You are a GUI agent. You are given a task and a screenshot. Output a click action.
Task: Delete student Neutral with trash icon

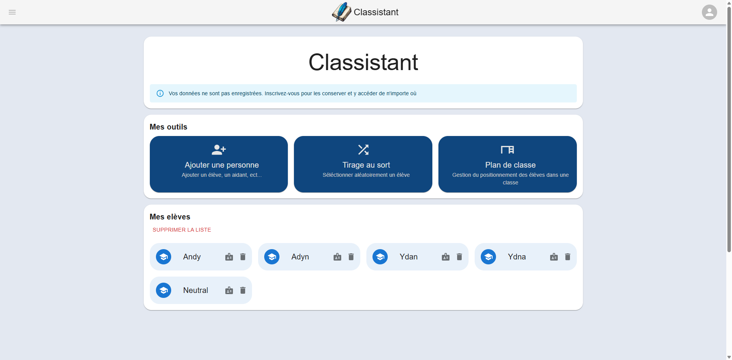[x=243, y=290]
